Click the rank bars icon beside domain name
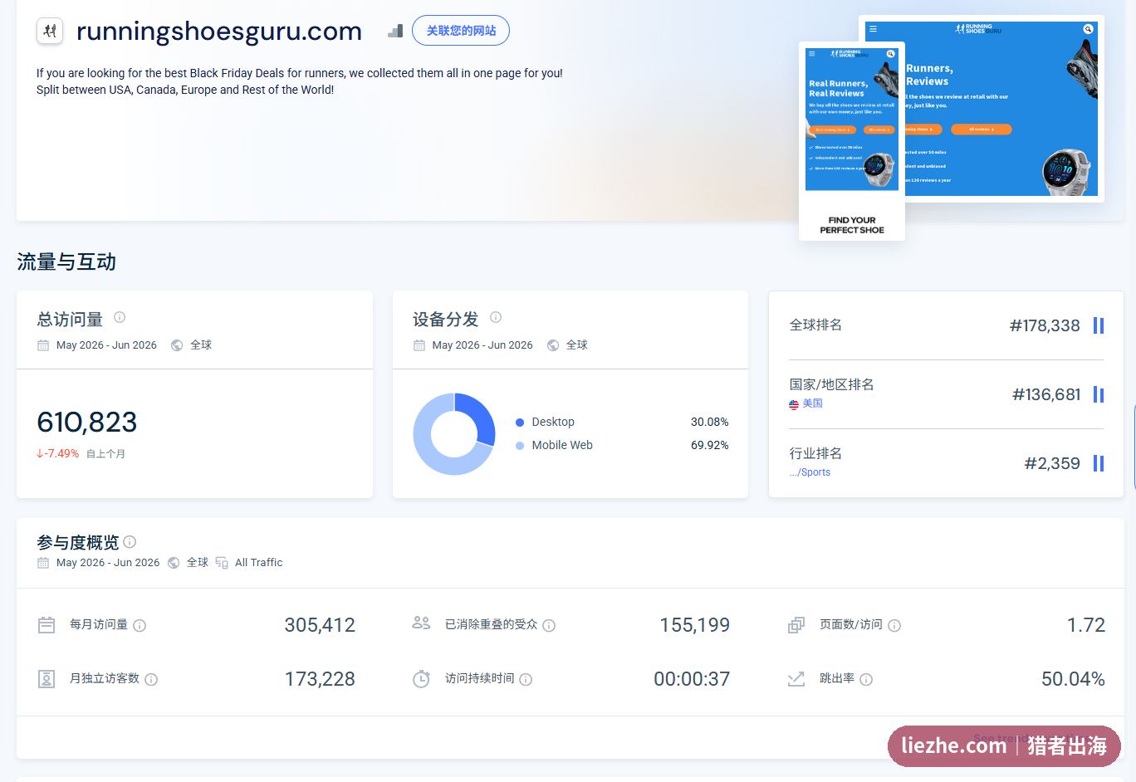The image size is (1136, 782). [x=395, y=32]
